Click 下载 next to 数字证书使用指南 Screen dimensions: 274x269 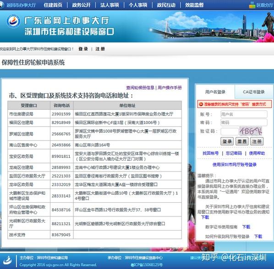(x=246, y=227)
